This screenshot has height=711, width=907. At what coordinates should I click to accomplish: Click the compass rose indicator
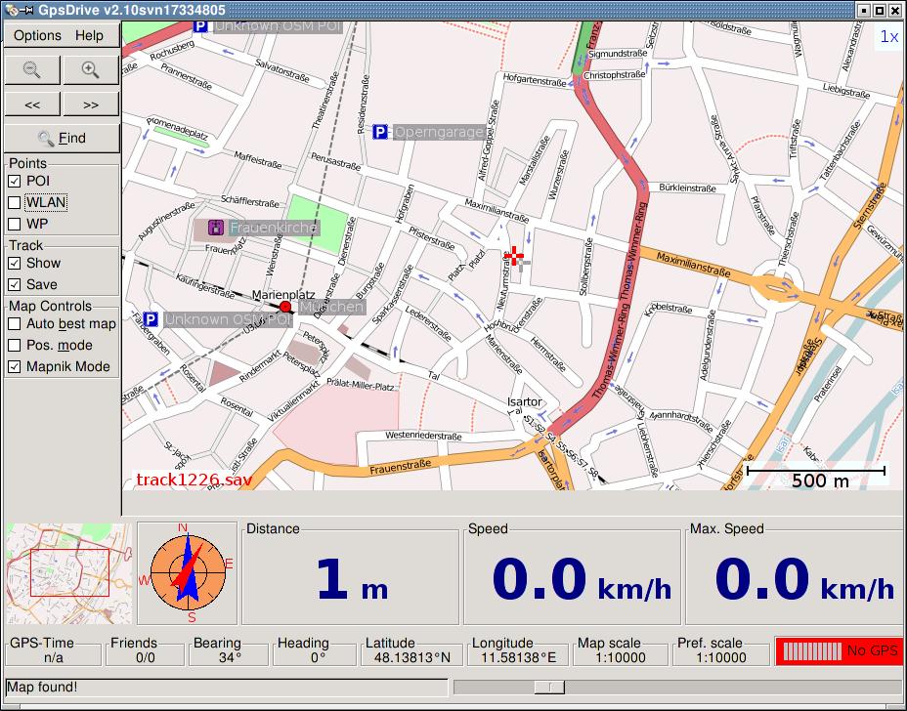(x=187, y=573)
